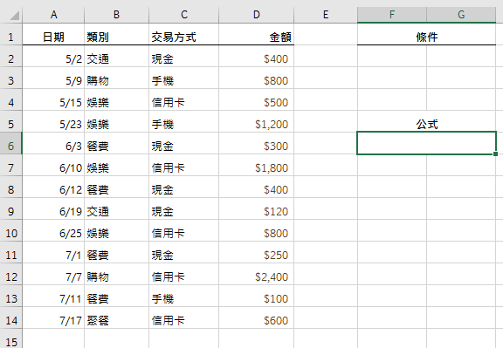Screen dimensions: 503x348
Task: Select the 聚餐 category cell
Action: [116, 320]
